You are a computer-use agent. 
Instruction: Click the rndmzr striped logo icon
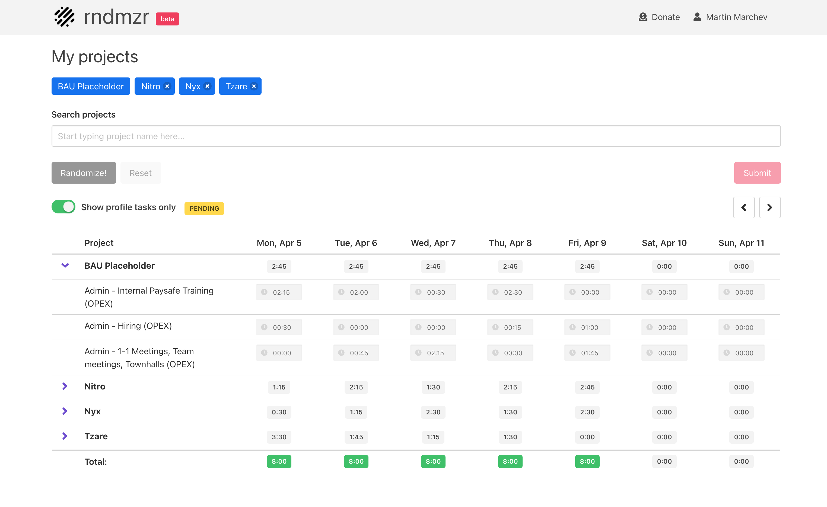point(64,17)
